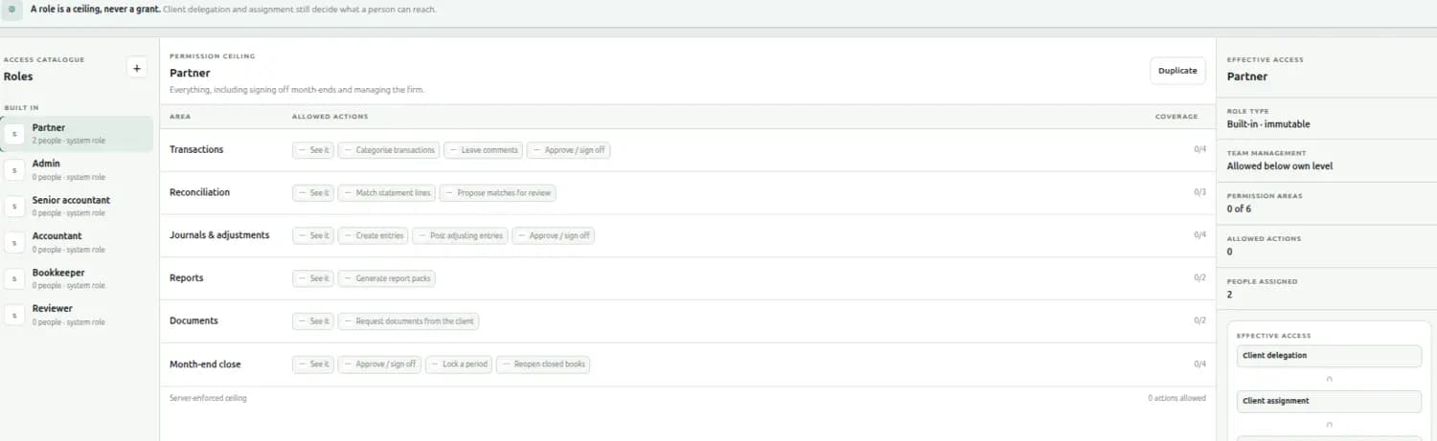Click the AREA column header

pos(179,117)
